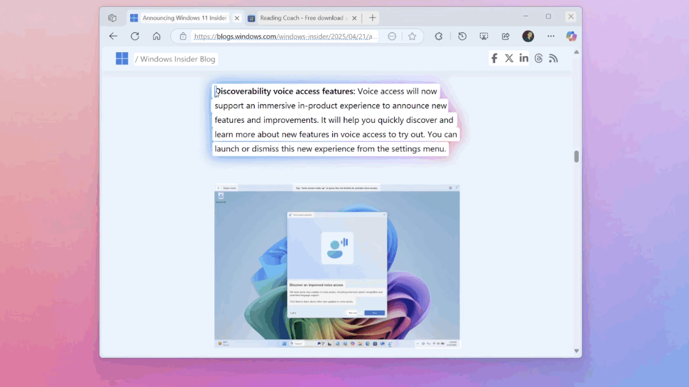This screenshot has height=387, width=689.
Task: Open the blog RSS feed
Action: [554, 59]
